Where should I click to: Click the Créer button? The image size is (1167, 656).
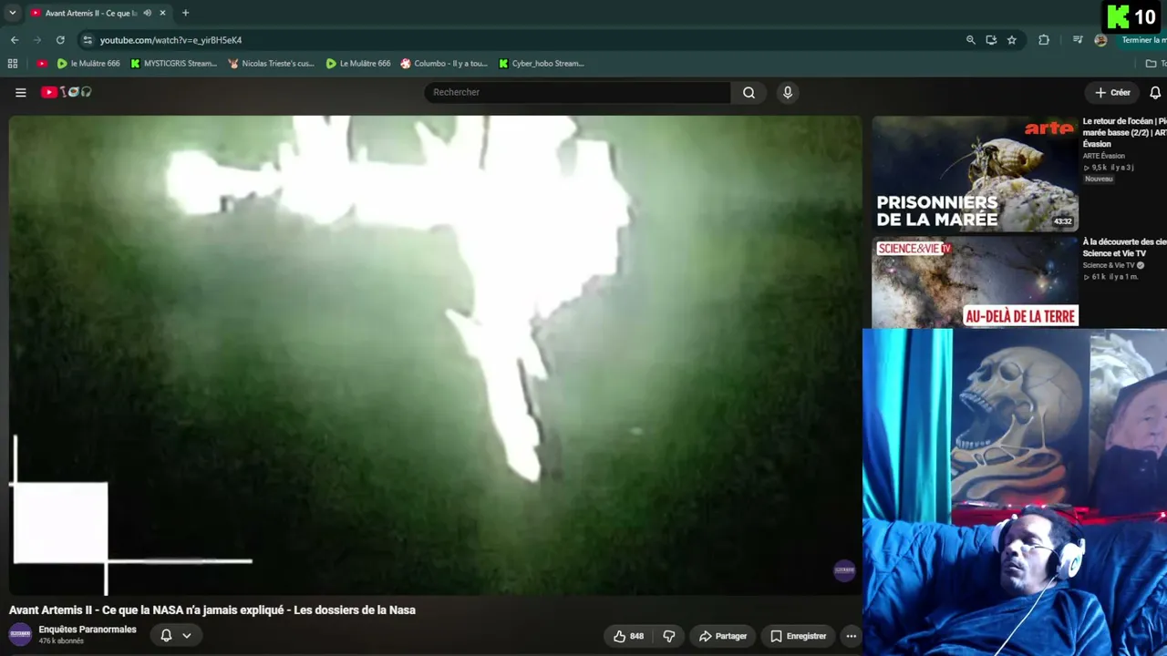tap(1112, 92)
